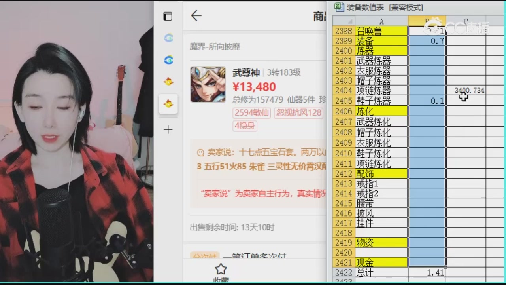Viewport: 506px width, 285px height.
Task: Click the 武尊神 character avatar
Action: pos(208,84)
